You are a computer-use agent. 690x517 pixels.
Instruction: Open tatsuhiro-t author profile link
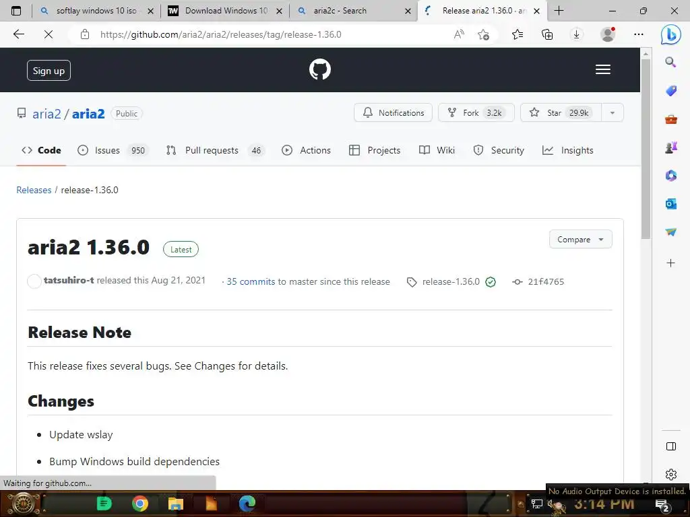point(69,281)
